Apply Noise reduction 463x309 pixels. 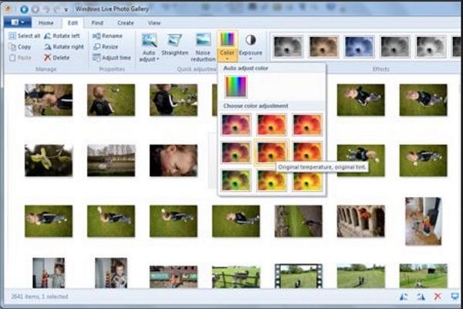tap(203, 47)
